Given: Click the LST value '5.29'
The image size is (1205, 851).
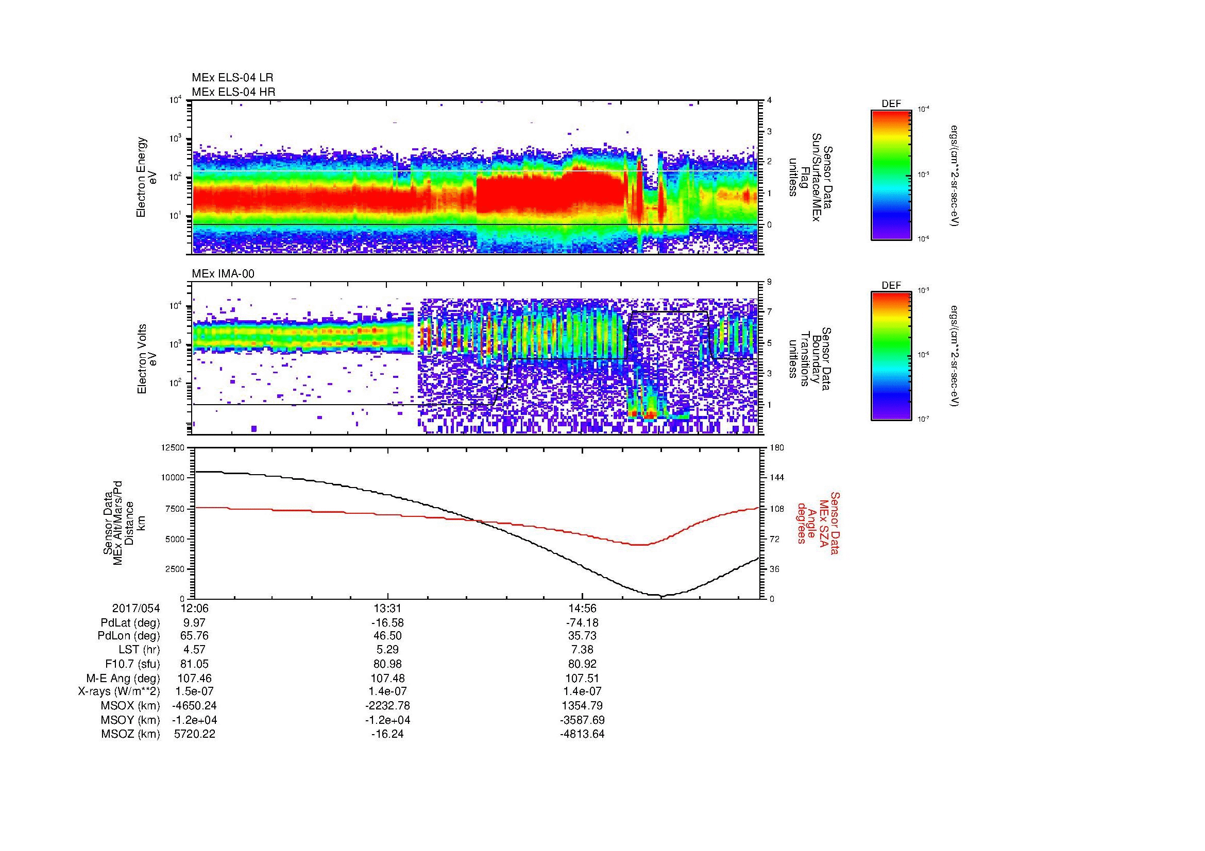Looking at the screenshot, I should click(x=388, y=650).
